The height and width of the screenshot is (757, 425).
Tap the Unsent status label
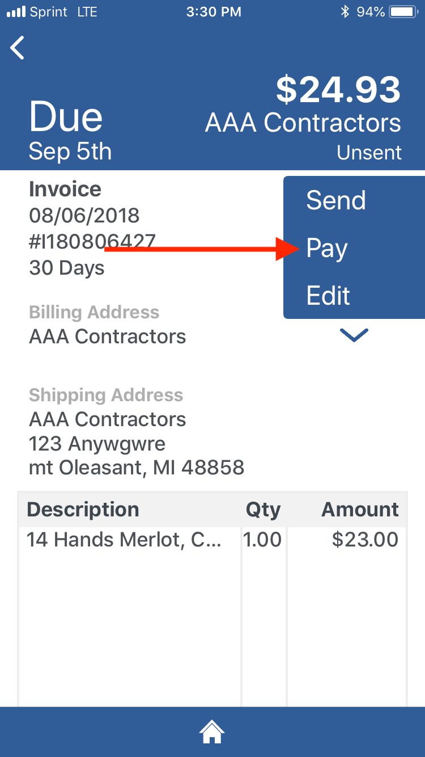369,153
